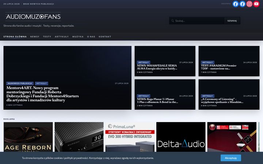Accept cookies with the Akceptuję button
The width and height of the screenshot is (263, 164).
click(231, 158)
